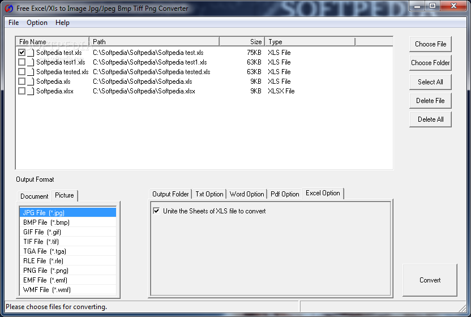Image resolution: width=471 pixels, height=317 pixels.
Task: Toggle Unite the Sheets of XLS checkbox
Action: click(156, 211)
